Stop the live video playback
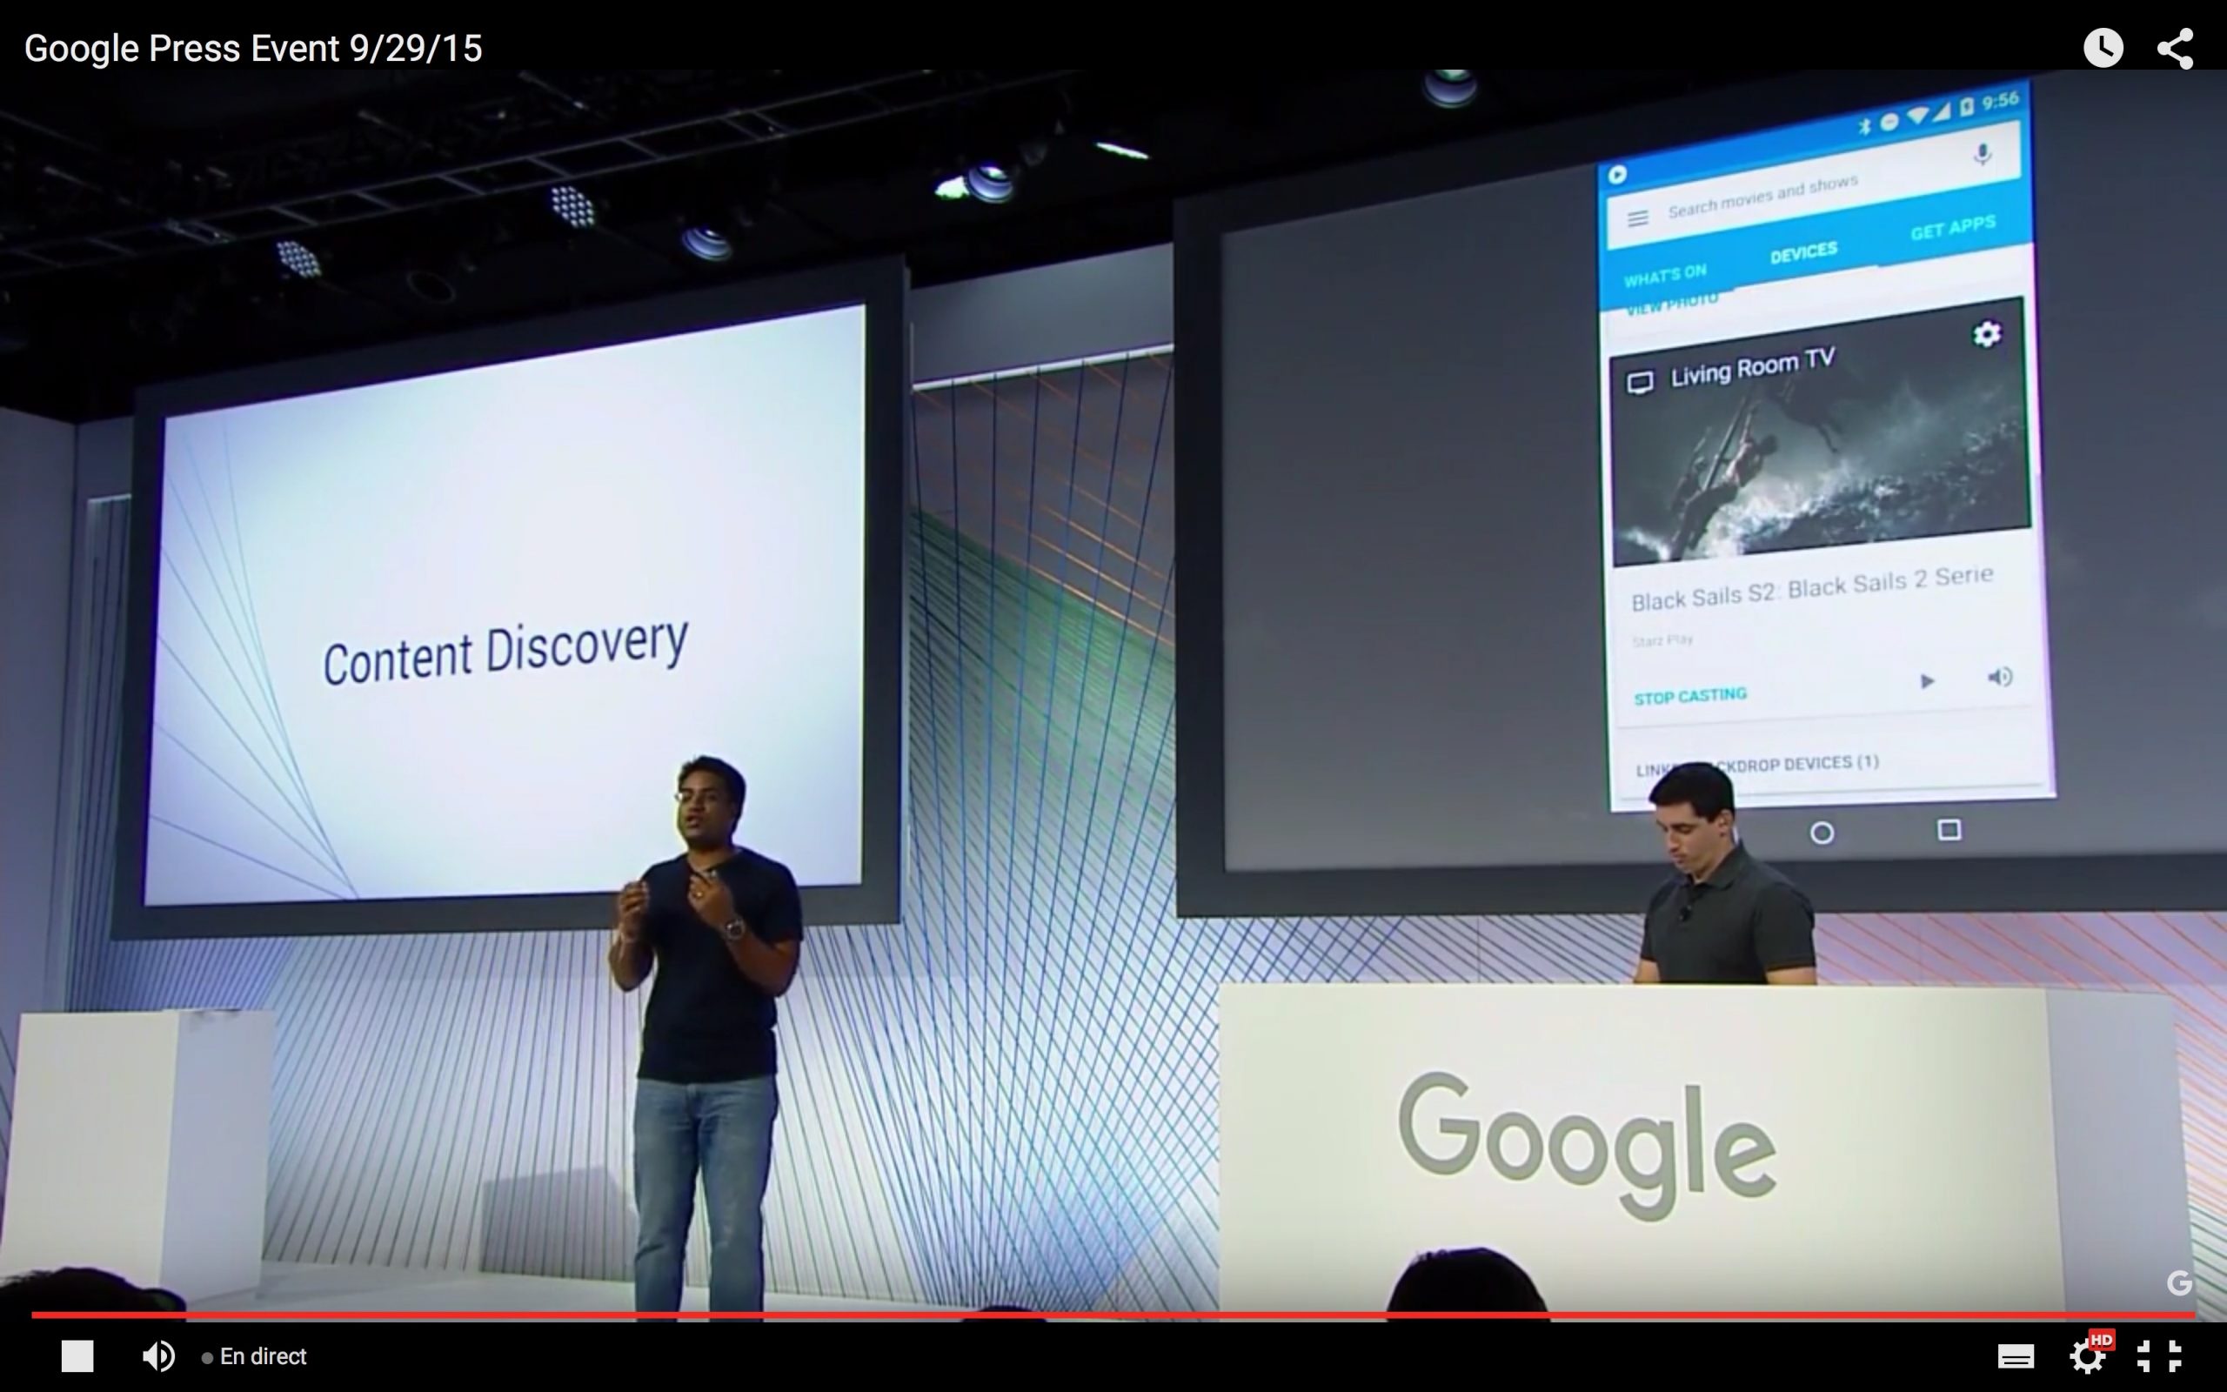The width and height of the screenshot is (2227, 1392). tap(77, 1356)
